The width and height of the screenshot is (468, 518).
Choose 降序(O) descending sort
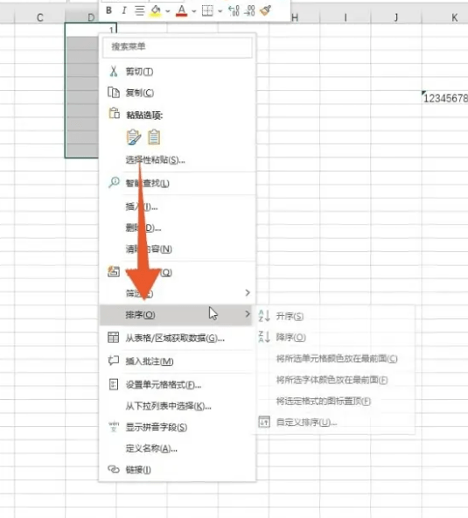[290, 337]
